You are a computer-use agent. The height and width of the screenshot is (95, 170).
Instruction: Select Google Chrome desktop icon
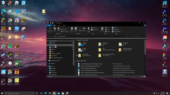[x=10, y=21]
